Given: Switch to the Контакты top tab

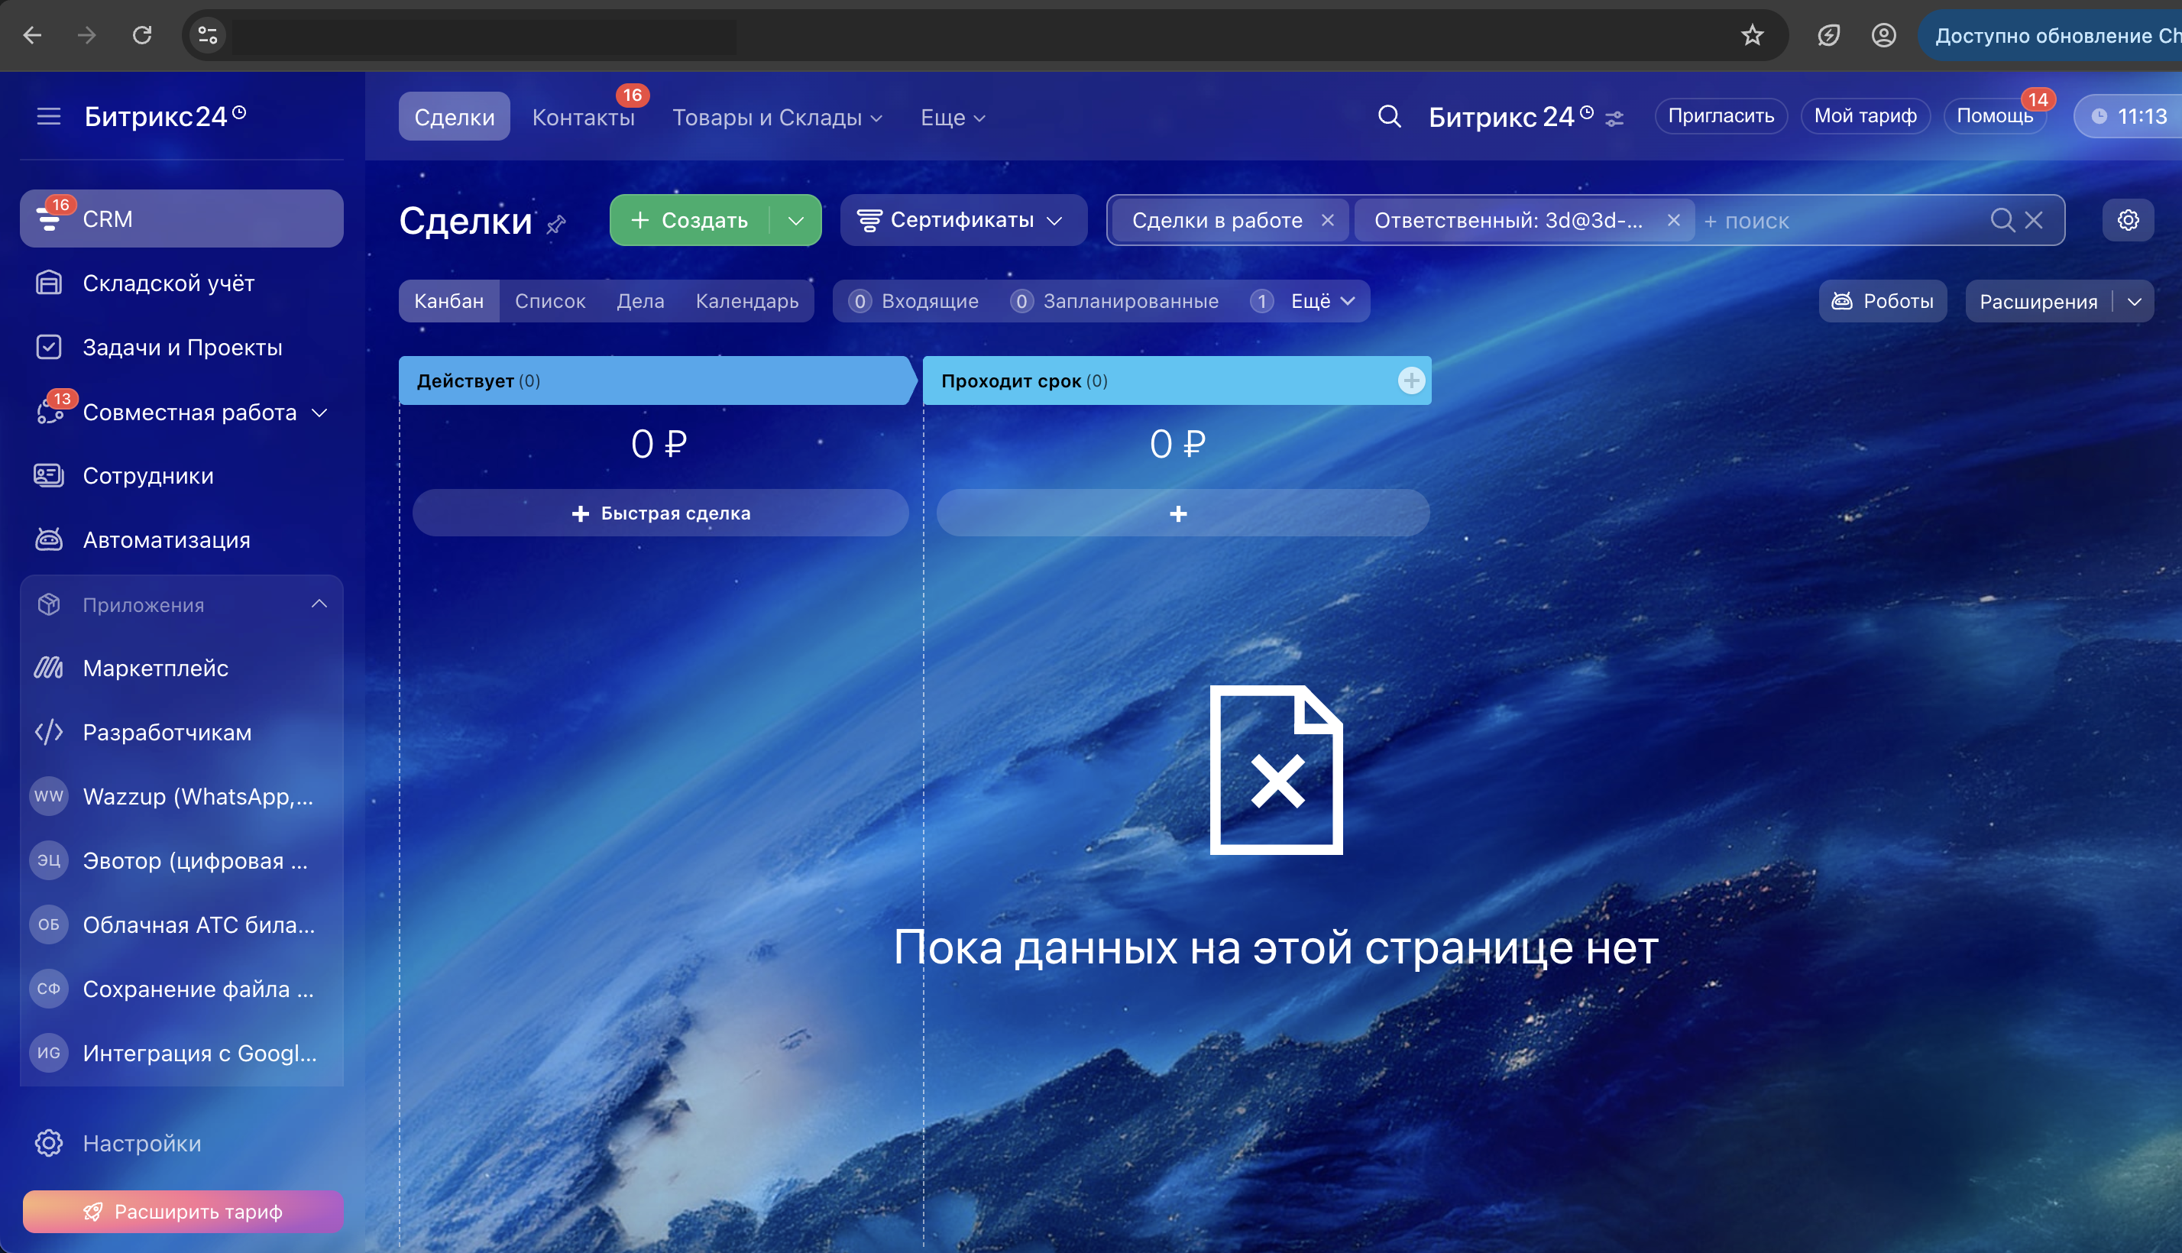Looking at the screenshot, I should [x=584, y=117].
